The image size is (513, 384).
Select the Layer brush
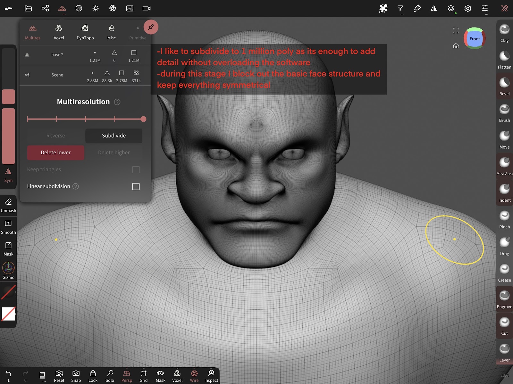point(504,352)
